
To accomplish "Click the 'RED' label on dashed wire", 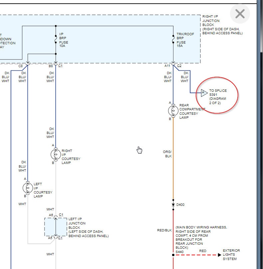I will click(203, 251).
